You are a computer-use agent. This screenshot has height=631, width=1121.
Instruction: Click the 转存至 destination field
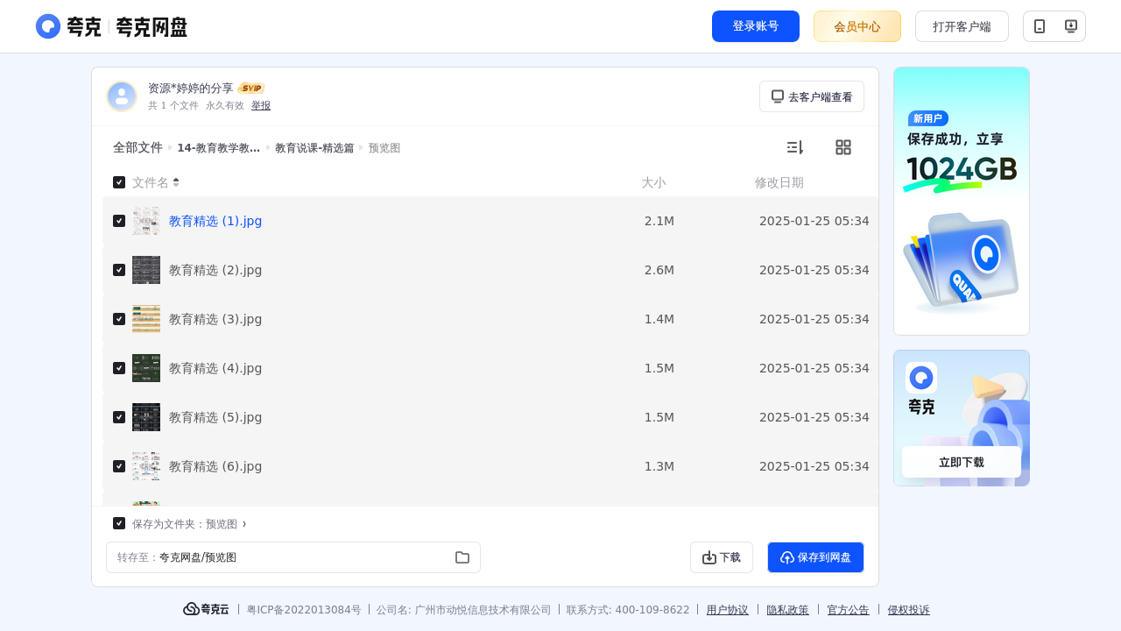tap(293, 557)
